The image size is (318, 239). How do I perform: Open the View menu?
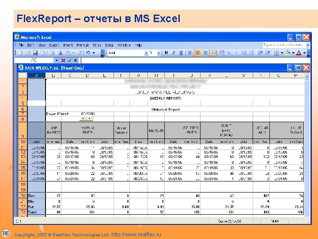[x=42, y=45]
